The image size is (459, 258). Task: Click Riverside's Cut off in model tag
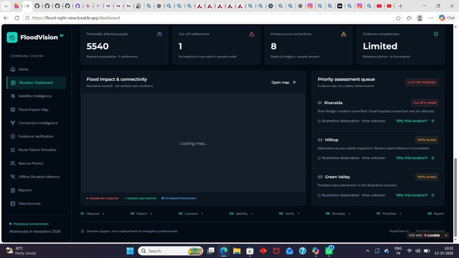(425, 103)
